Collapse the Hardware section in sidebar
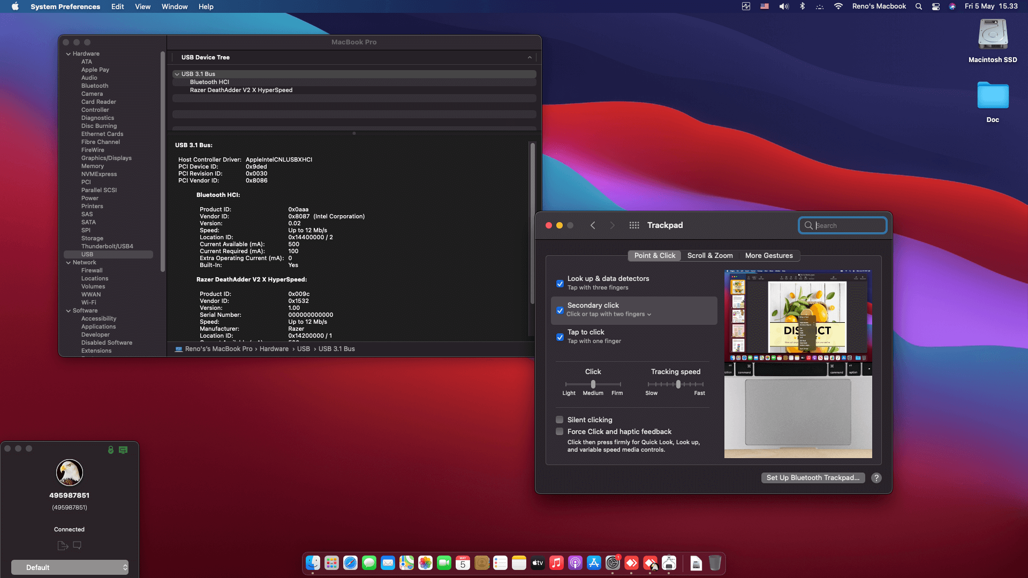 (x=69, y=54)
